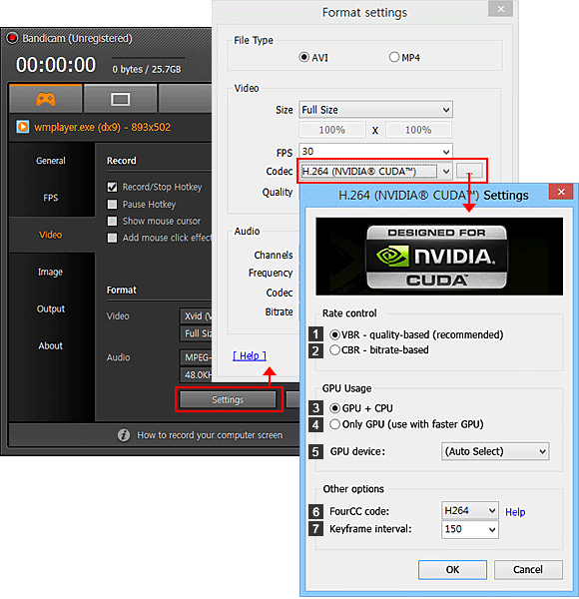The image size is (579, 599).
Task: Click the red Bandicam record icon in title bar
Action: 12,38
